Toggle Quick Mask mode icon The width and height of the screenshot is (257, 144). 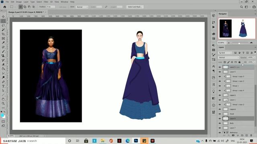tap(3, 122)
